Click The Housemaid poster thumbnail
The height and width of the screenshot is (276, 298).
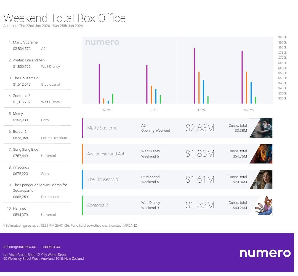click(x=261, y=180)
